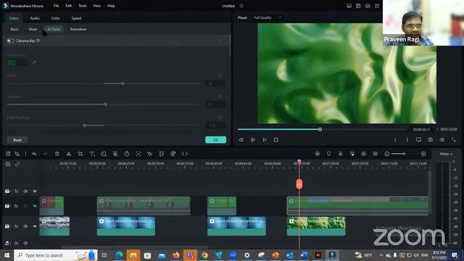
Task: Click the play-frame-forward button in player
Action: pyautogui.click(x=253, y=140)
